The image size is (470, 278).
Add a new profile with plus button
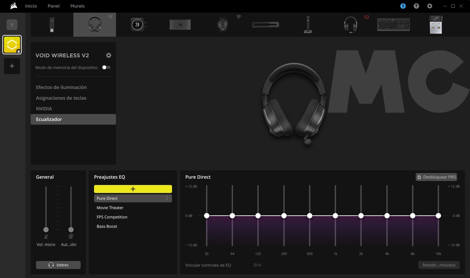12,66
